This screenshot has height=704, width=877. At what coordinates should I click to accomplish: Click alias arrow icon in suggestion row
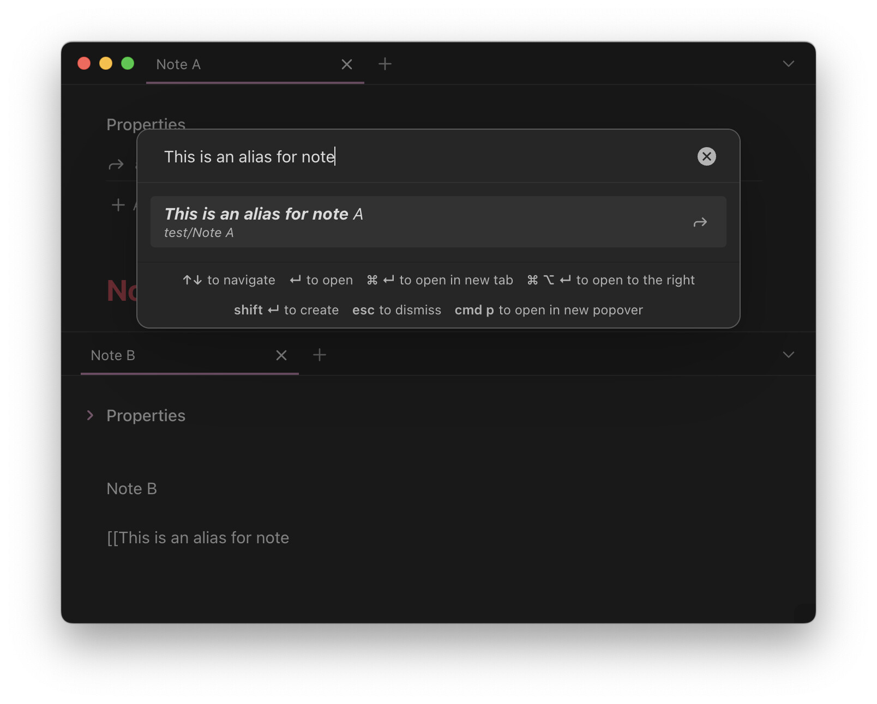point(700,222)
